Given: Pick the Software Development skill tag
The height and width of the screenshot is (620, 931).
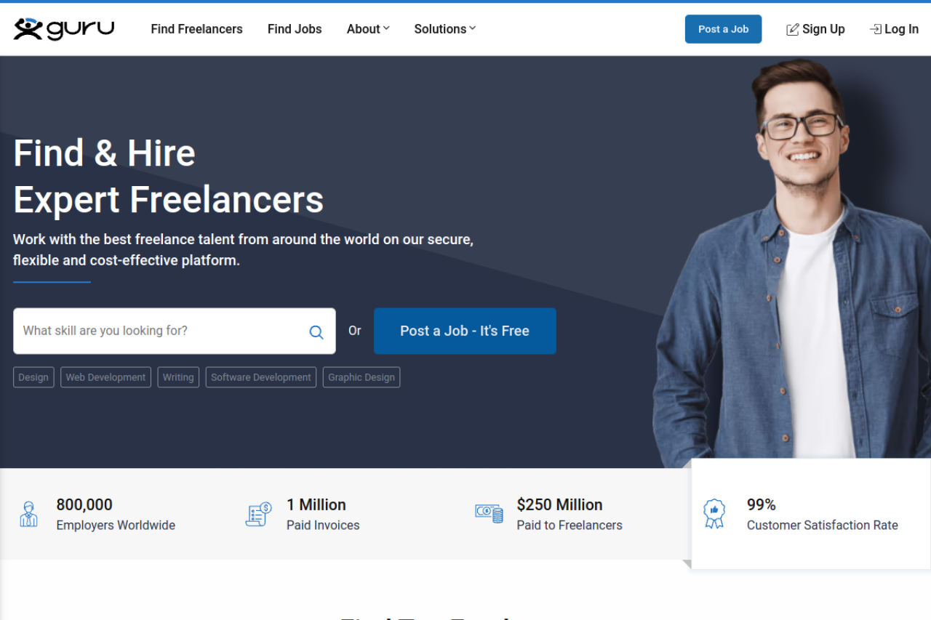Looking at the screenshot, I should tap(261, 377).
